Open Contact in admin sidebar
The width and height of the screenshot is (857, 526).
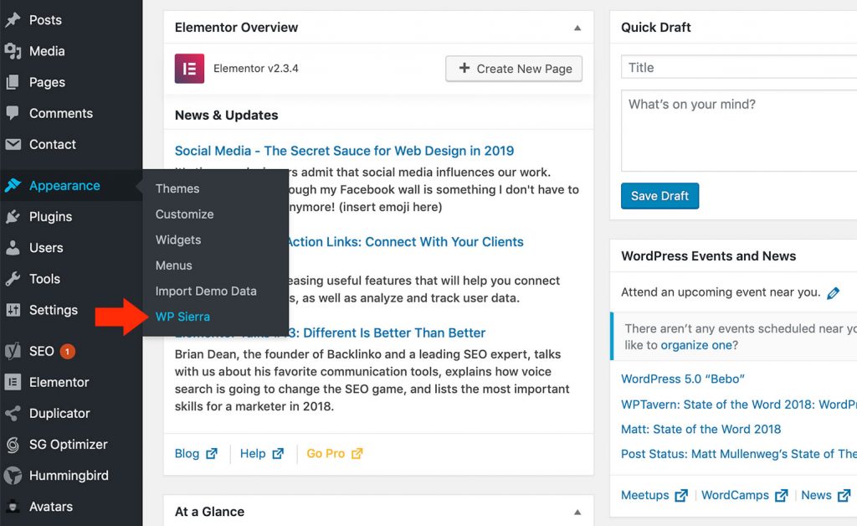click(x=53, y=144)
